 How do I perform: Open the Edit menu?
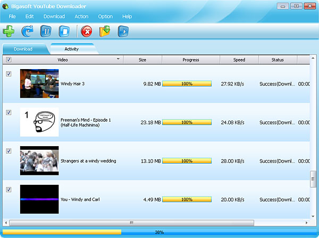[x=29, y=16]
